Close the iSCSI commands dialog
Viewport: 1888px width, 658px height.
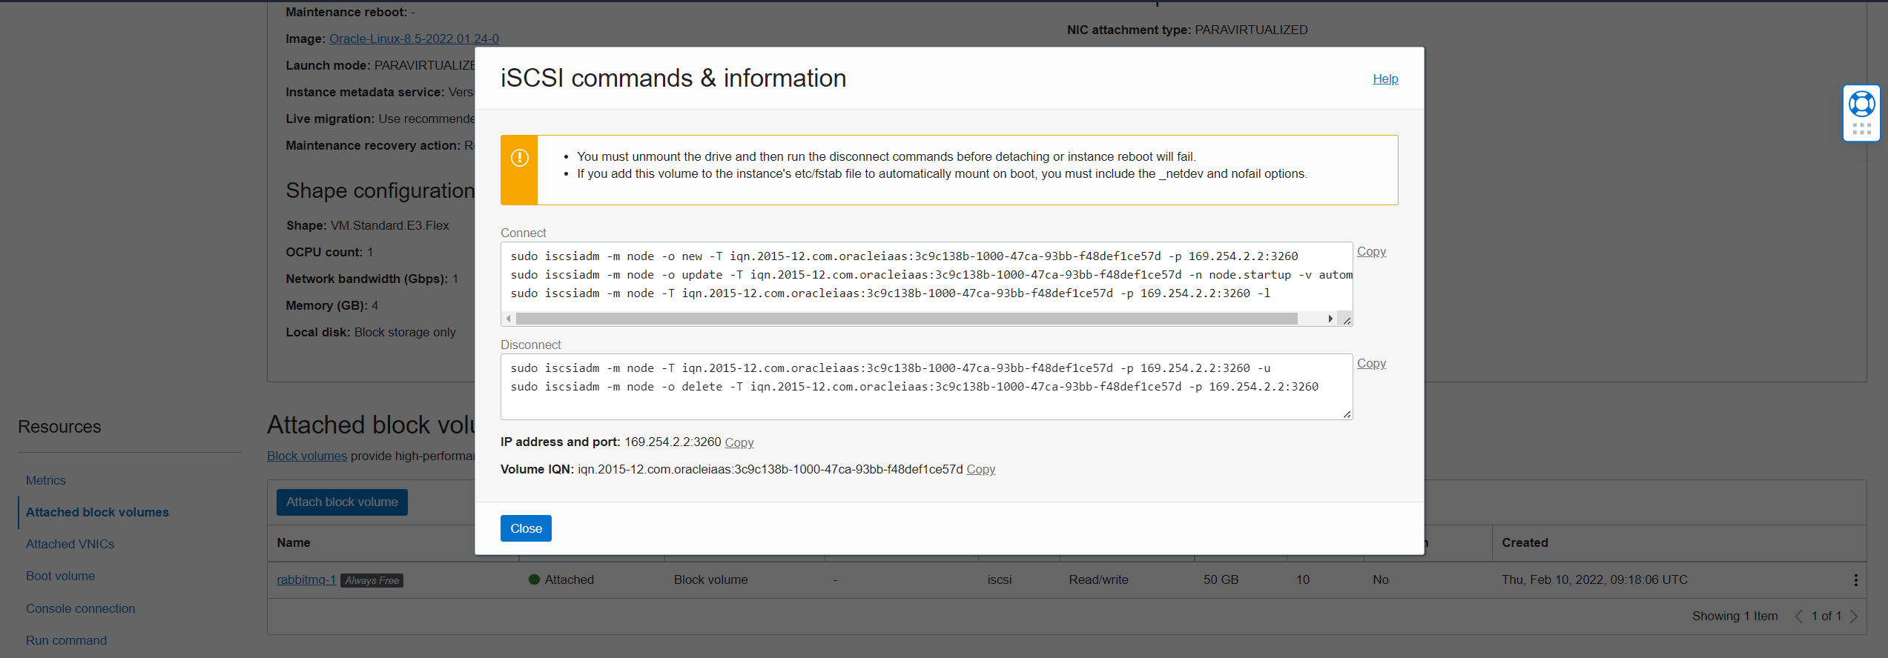pos(526,528)
